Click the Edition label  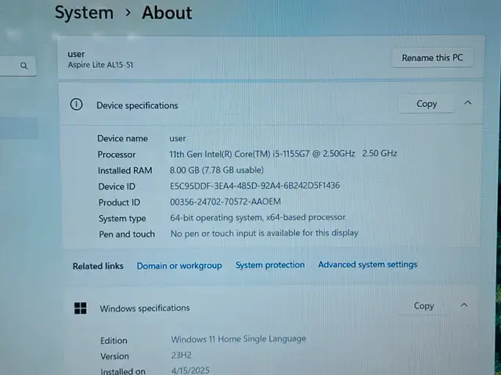pos(114,341)
